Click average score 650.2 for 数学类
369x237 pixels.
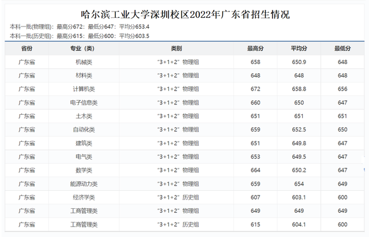pyautogui.click(x=299, y=170)
